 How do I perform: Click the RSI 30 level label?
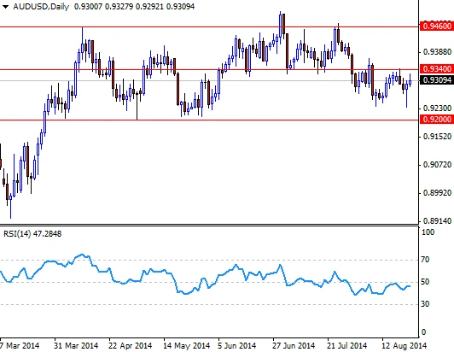click(425, 304)
